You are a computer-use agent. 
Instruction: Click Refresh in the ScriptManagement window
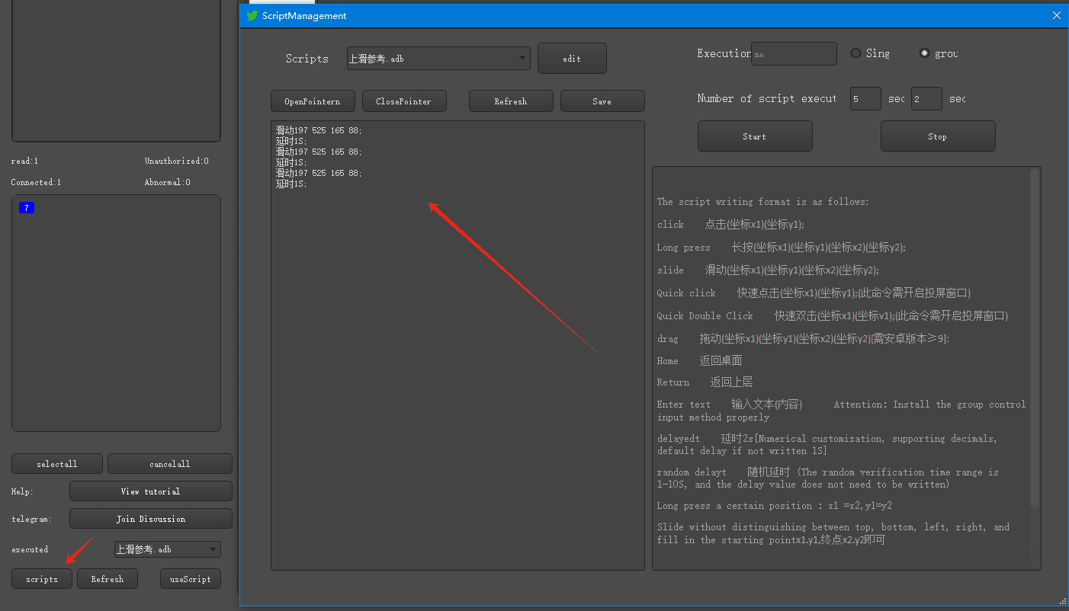coord(511,101)
